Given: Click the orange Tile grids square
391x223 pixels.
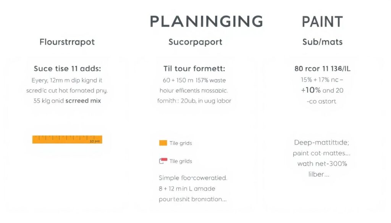Looking at the screenshot, I should (163, 143).
